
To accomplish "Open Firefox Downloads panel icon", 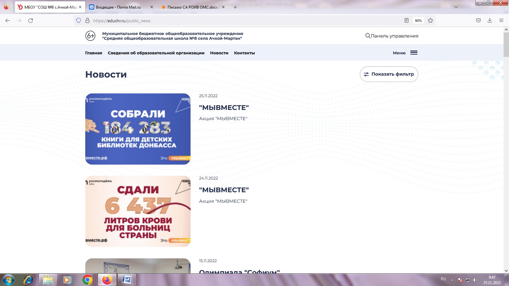I will 490,21.
